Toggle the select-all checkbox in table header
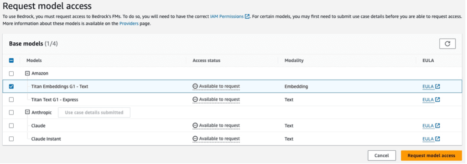 point(11,60)
